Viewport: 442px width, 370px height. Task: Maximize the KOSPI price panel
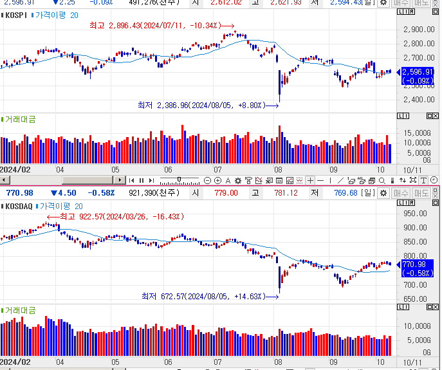coord(436,12)
